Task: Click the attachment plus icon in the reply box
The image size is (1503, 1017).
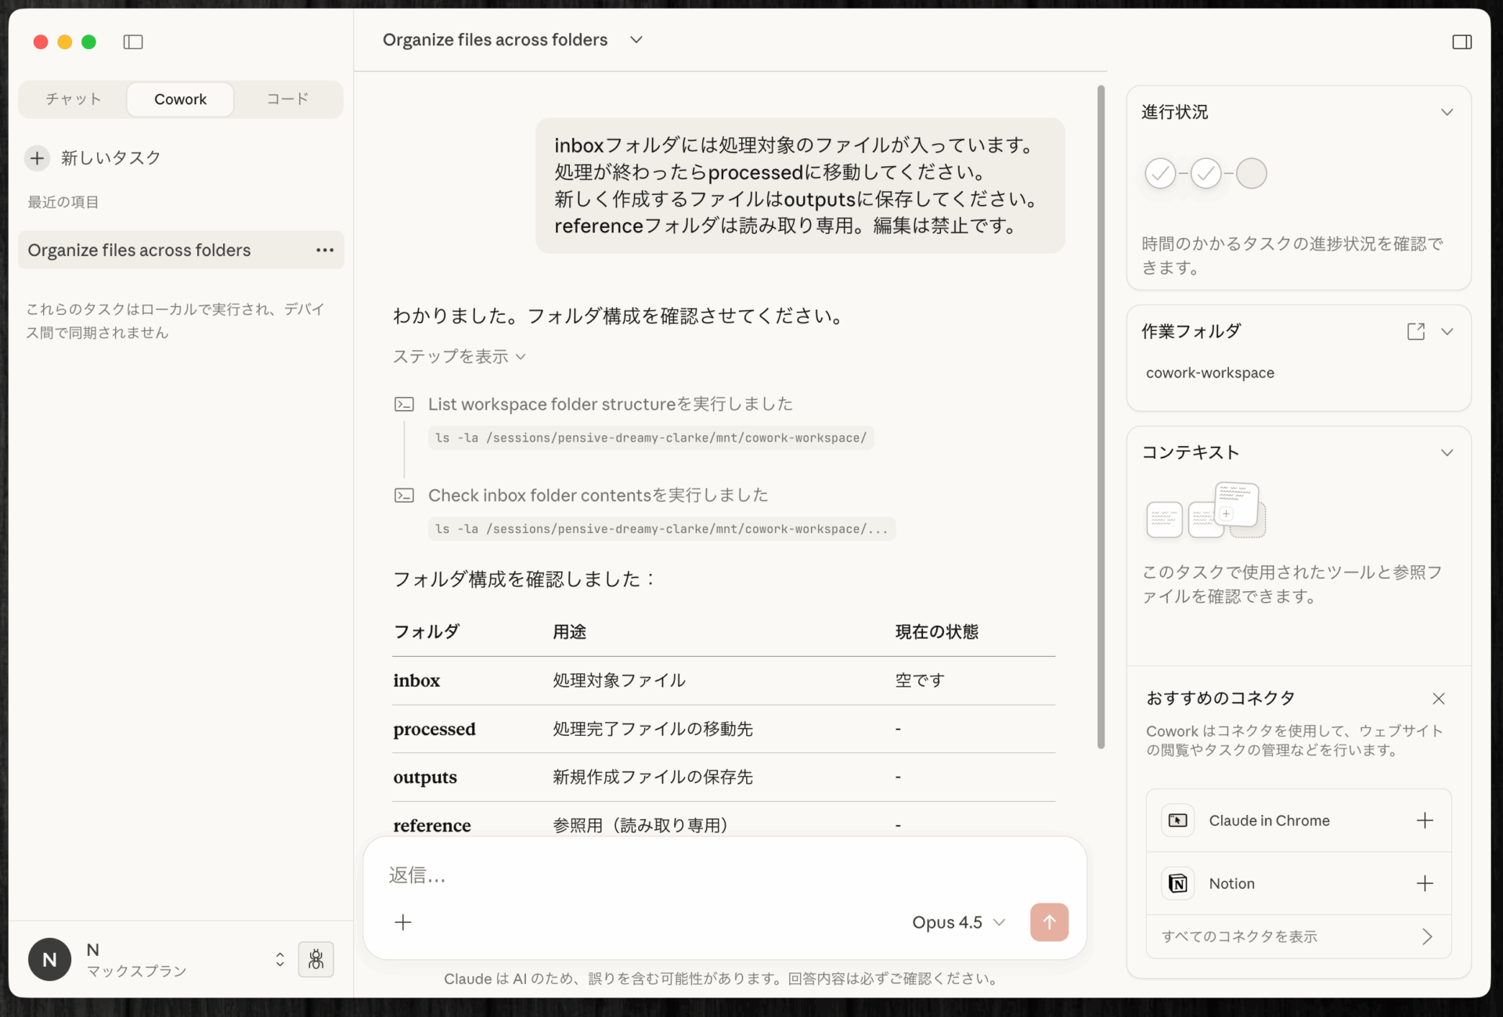Action: point(403,922)
